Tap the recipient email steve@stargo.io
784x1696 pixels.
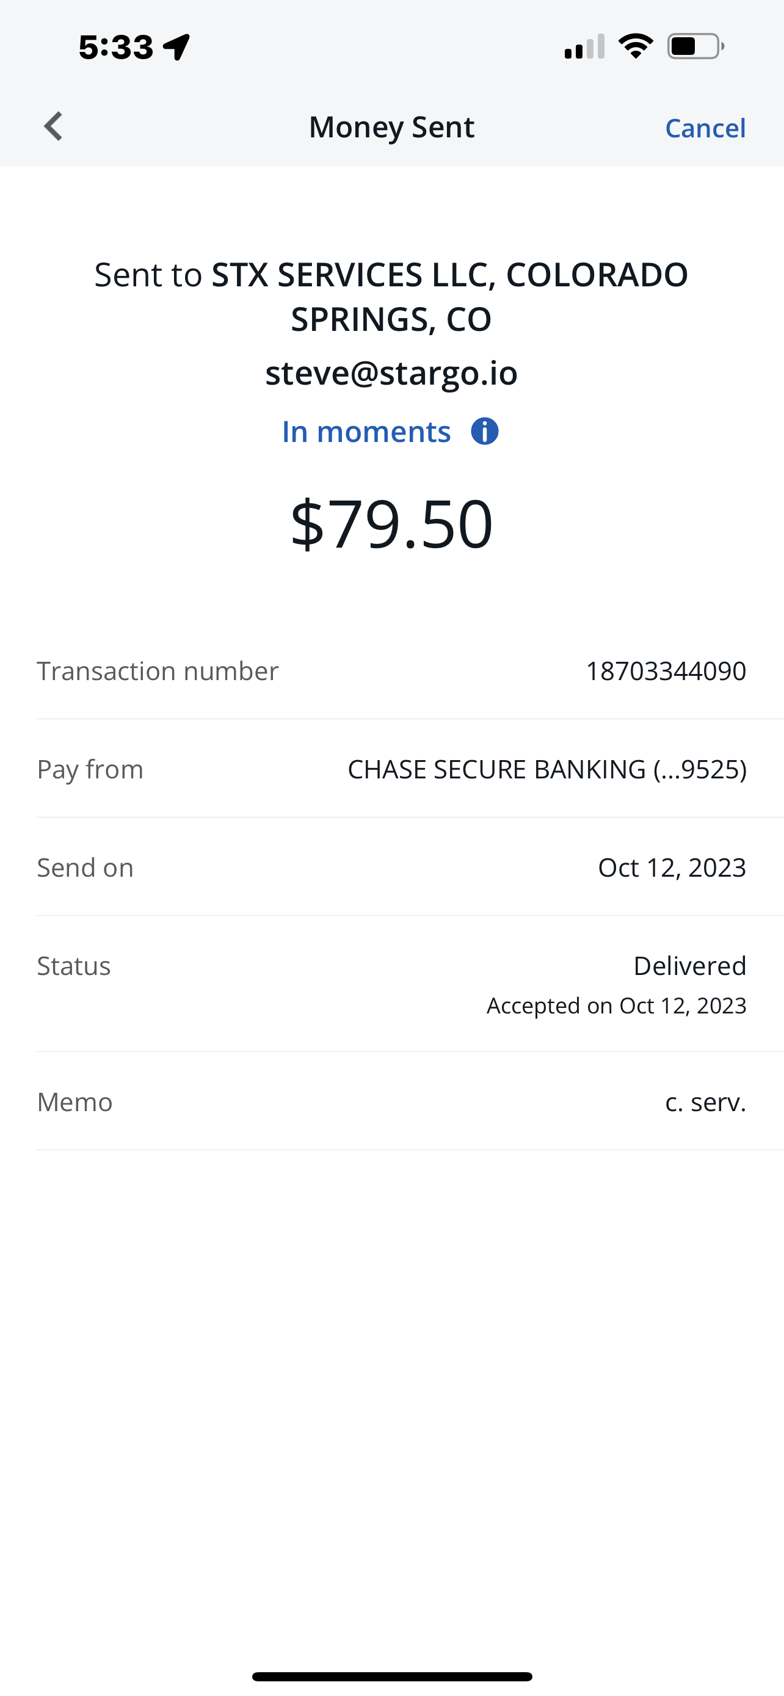(391, 372)
